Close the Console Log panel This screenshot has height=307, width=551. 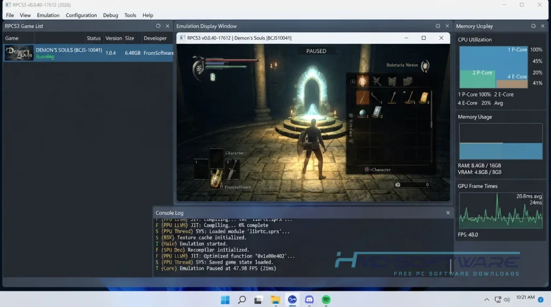(x=448, y=213)
